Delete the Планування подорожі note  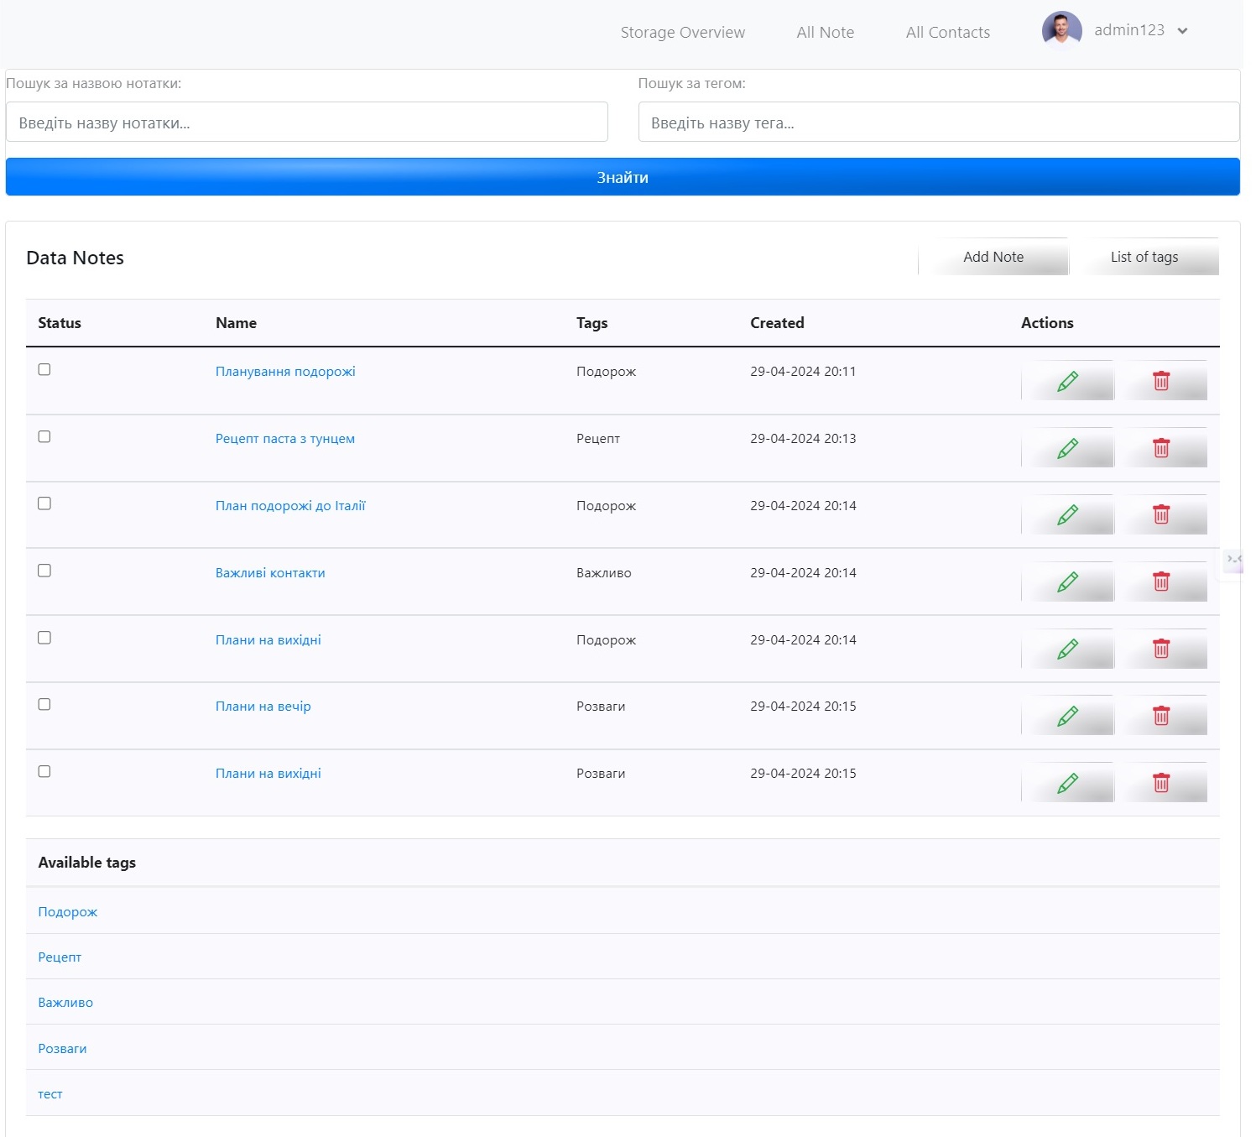[x=1161, y=381]
